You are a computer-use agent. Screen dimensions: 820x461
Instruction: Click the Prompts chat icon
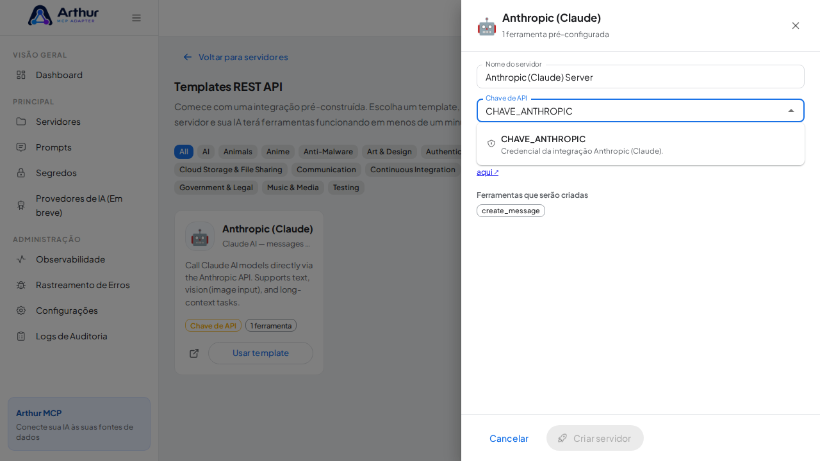coord(21,147)
